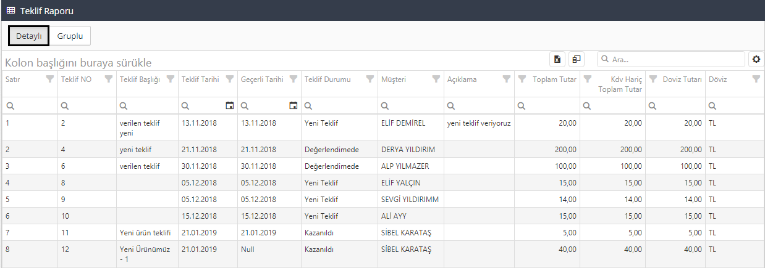The width and height of the screenshot is (765, 268).
Task: Choose search operation for Teklif Durumu filter row
Action: click(308, 106)
